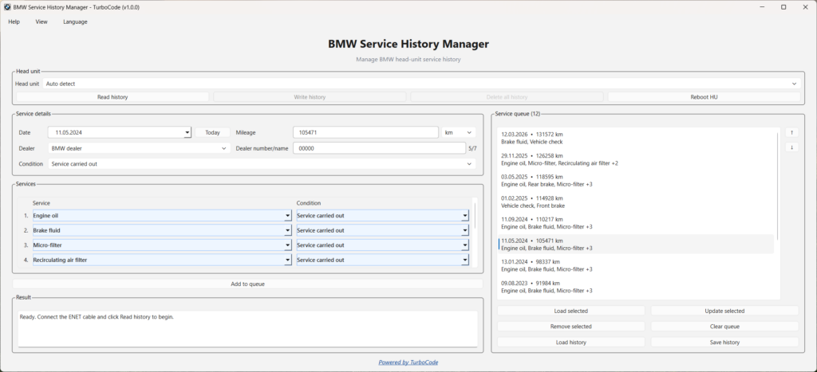This screenshot has width=817, height=372.
Task: Click the Result text area message
Action: tap(97, 316)
